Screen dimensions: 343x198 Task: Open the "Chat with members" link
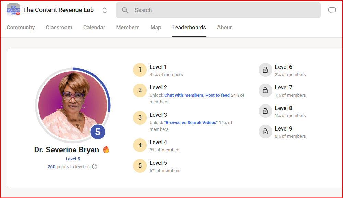(x=184, y=95)
